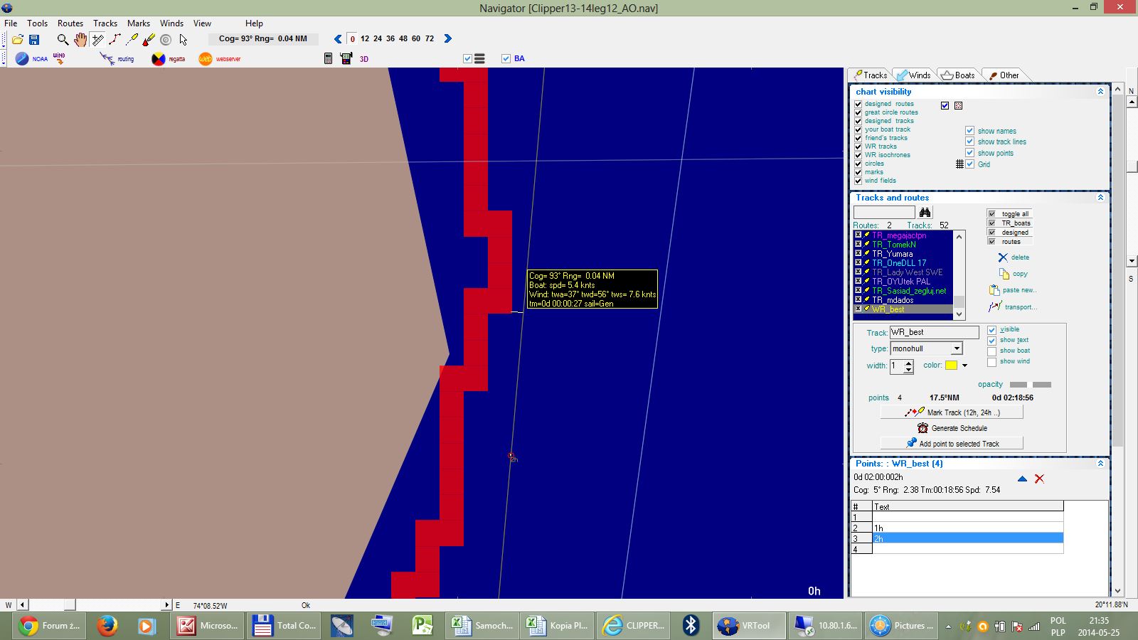Image resolution: width=1138 pixels, height=640 pixels.
Task: Increase track width with the stepper
Action: click(x=908, y=363)
